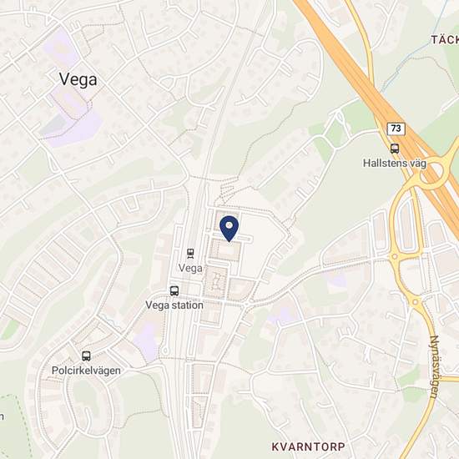Click the Vega label under train icon
This screenshot has width=459, height=459.
point(190,268)
